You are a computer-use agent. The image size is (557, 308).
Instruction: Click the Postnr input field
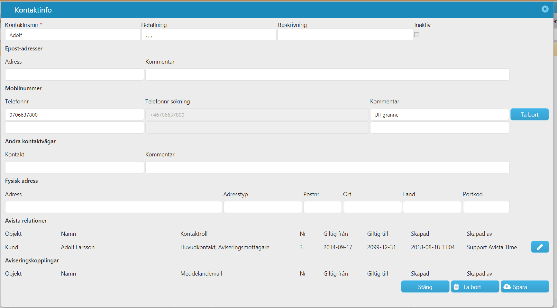click(323, 207)
